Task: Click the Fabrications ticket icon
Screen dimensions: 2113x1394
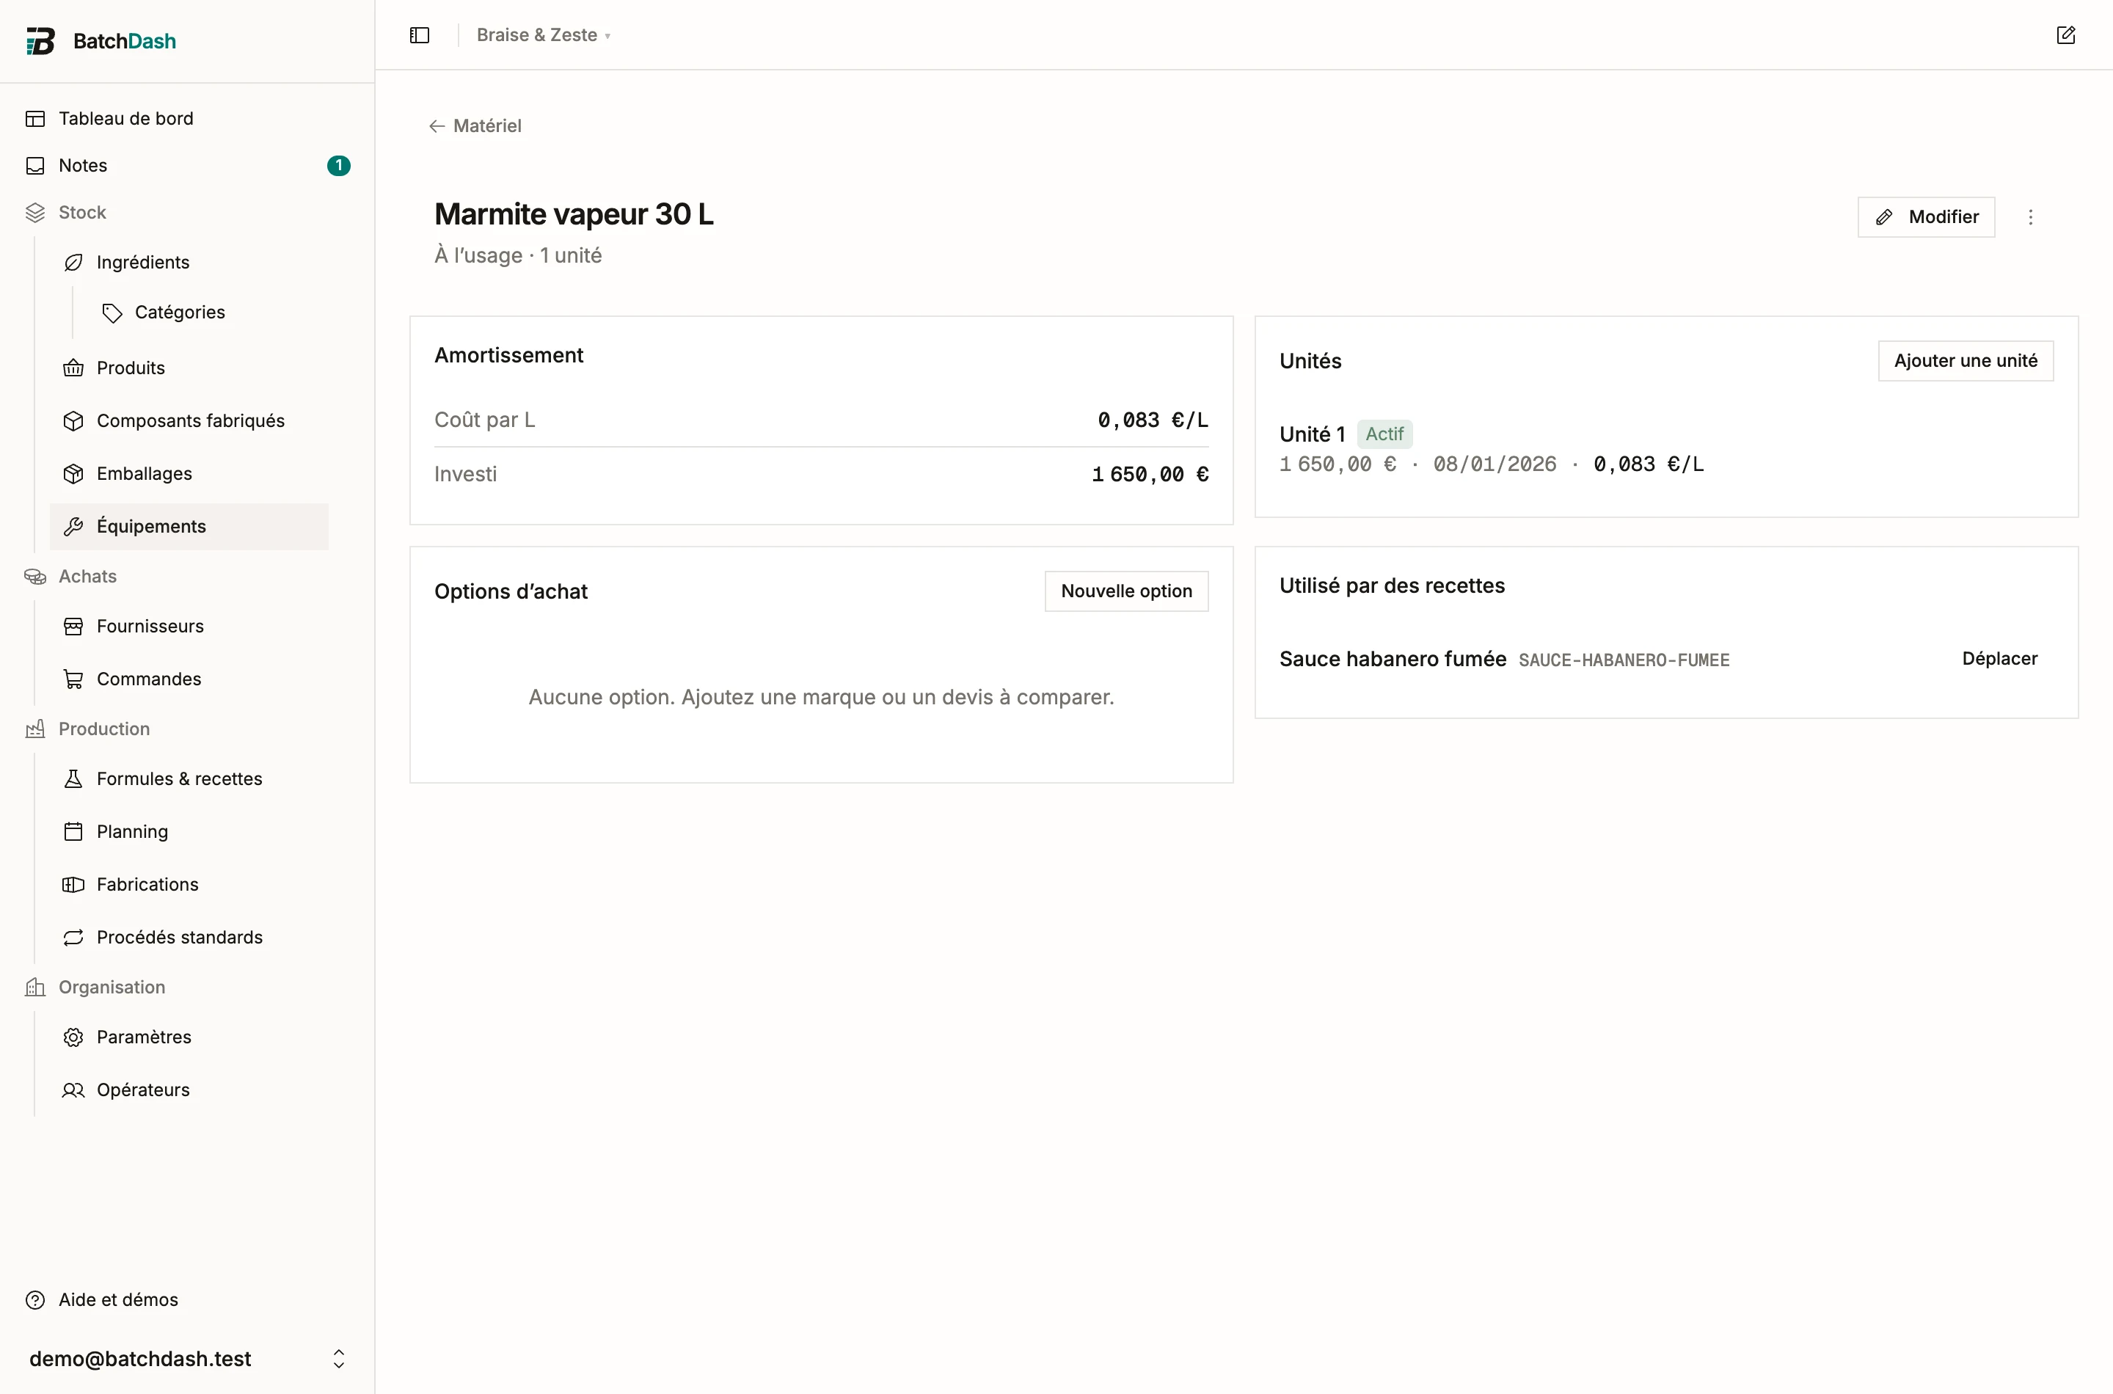Action: coord(74,885)
